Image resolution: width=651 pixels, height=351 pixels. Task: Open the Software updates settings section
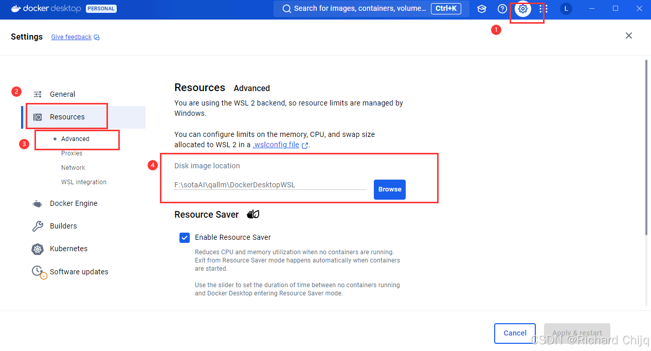pos(79,272)
